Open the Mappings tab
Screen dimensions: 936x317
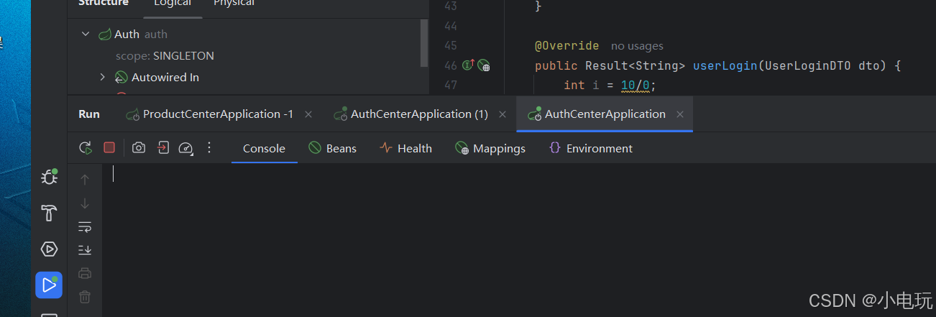[490, 148]
